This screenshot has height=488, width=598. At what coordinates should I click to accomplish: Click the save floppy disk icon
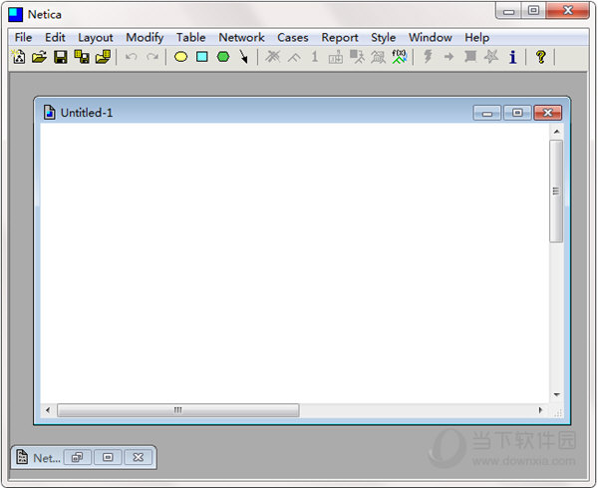[60, 57]
